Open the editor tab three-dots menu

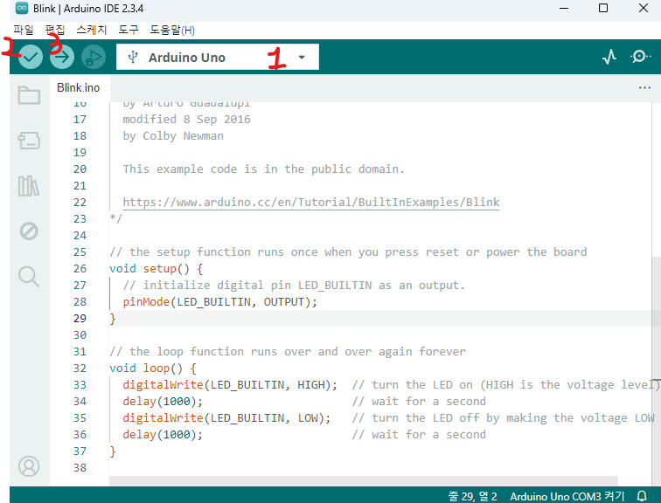coord(644,87)
